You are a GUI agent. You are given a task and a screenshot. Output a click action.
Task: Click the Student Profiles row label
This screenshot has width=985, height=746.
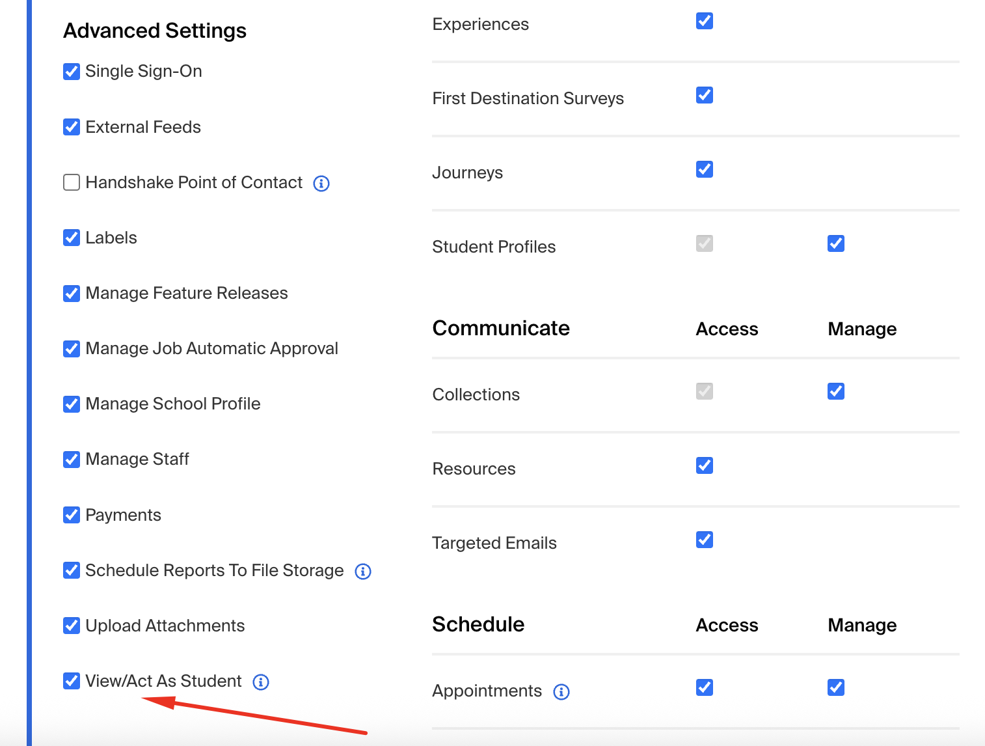[494, 247]
